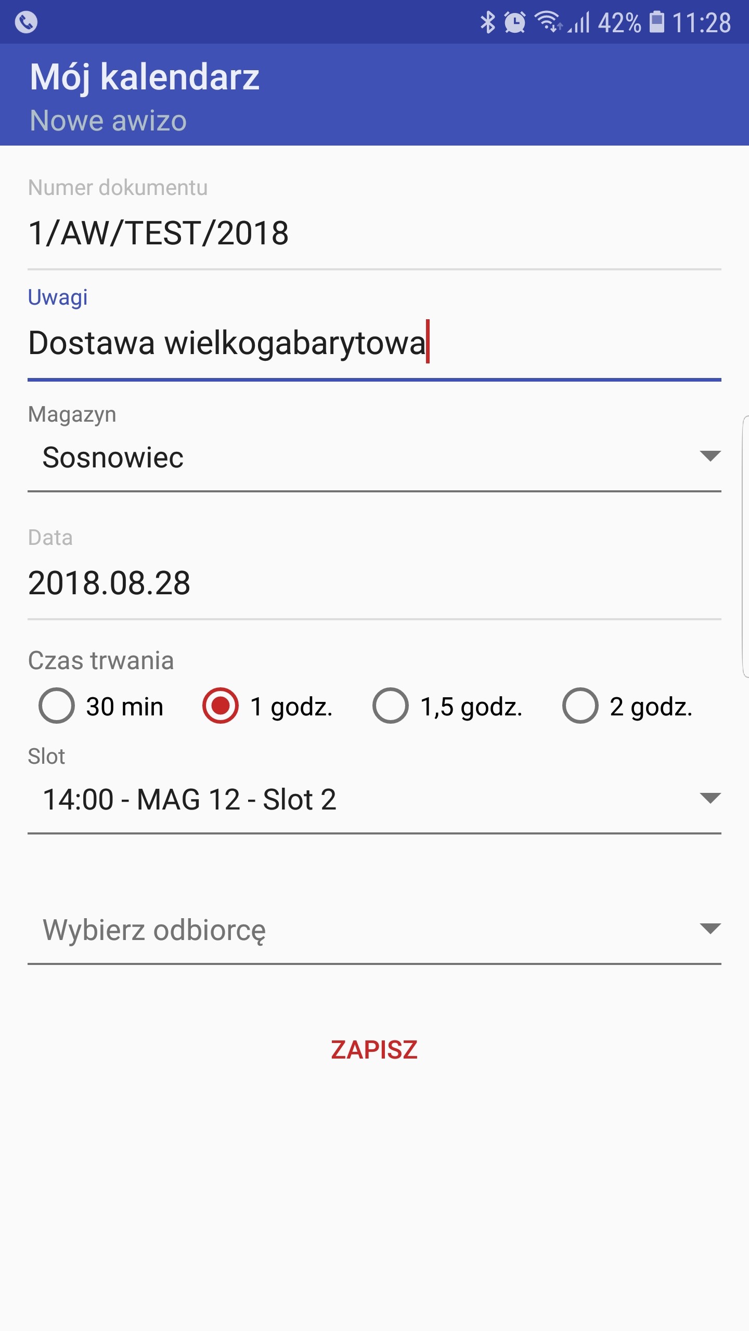Open the Slot dropdown arrow

(710, 798)
